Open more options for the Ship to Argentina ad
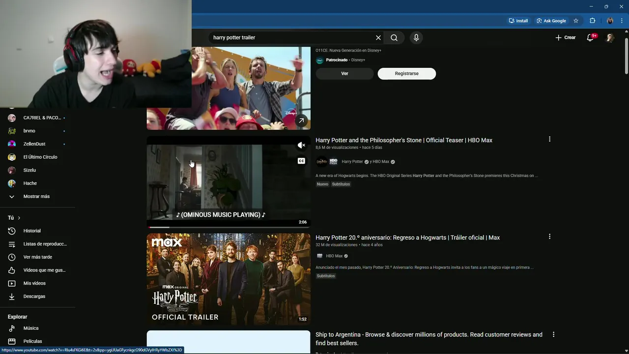This screenshot has height=354, width=629. point(553,334)
